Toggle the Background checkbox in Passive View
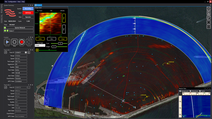This screenshot has width=212, height=119. tap(180, 91)
